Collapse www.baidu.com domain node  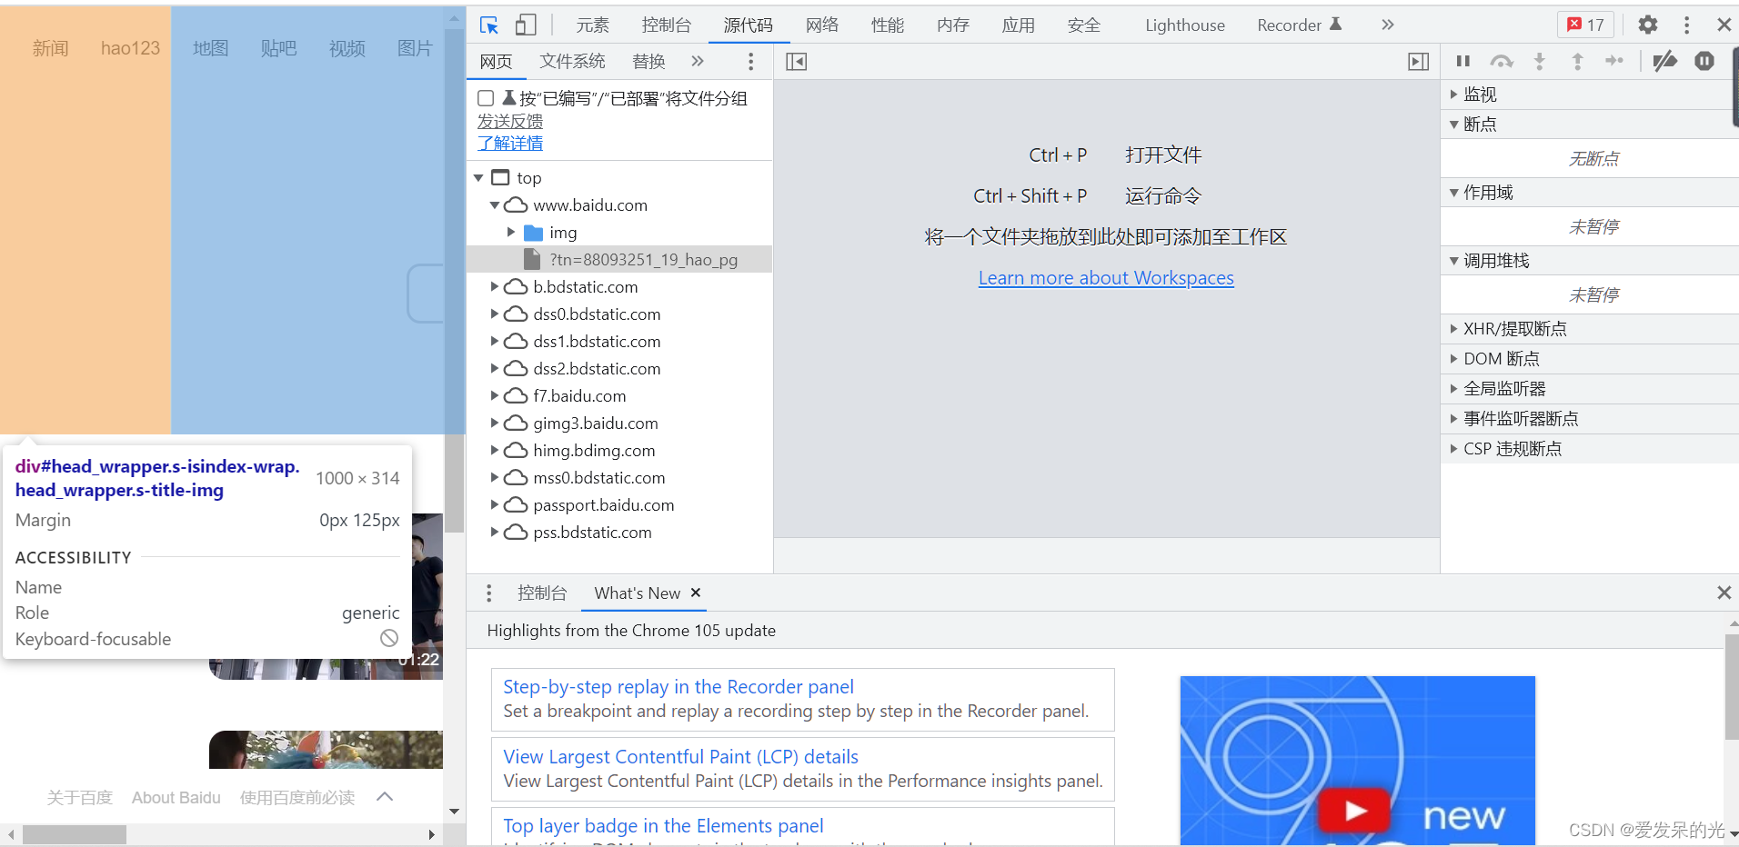coord(495,205)
